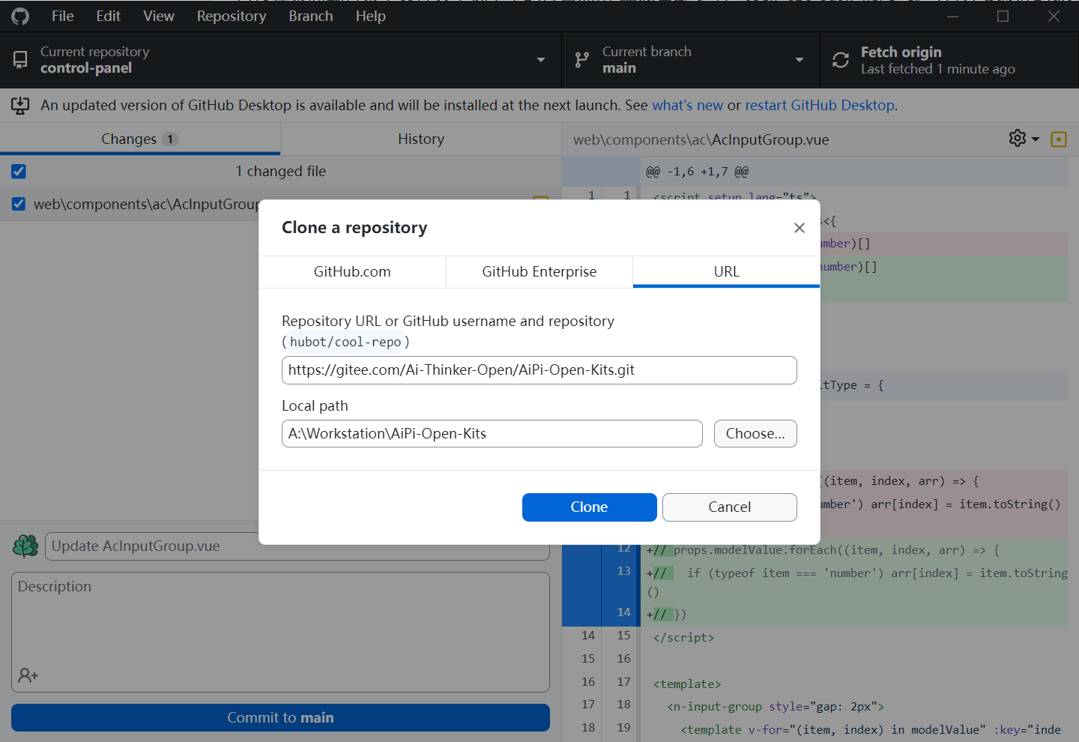The height and width of the screenshot is (742, 1079).
Task: Select the URL tab in the clone dialog
Action: click(x=726, y=272)
